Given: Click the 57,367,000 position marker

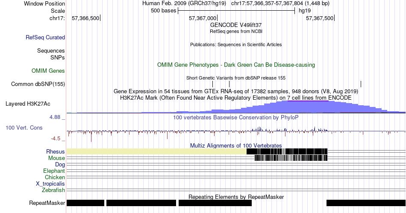Looking at the screenshot, I should click(203, 18).
